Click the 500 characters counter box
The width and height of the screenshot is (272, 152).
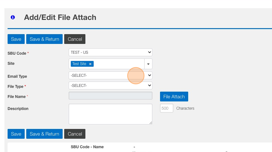click(x=167, y=108)
